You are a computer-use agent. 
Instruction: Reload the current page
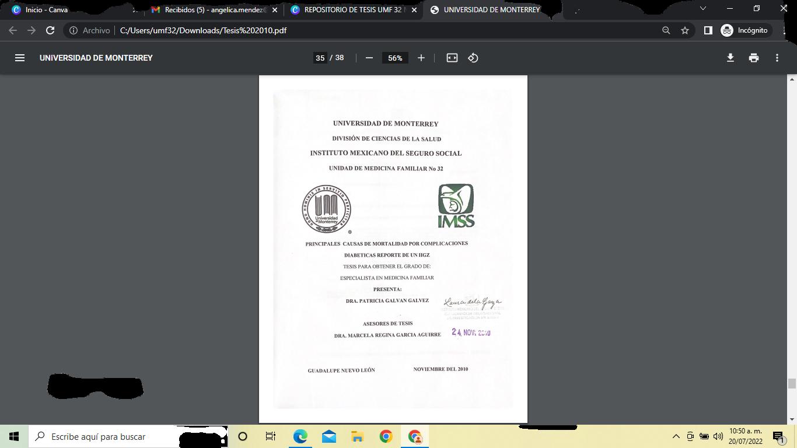click(x=50, y=30)
